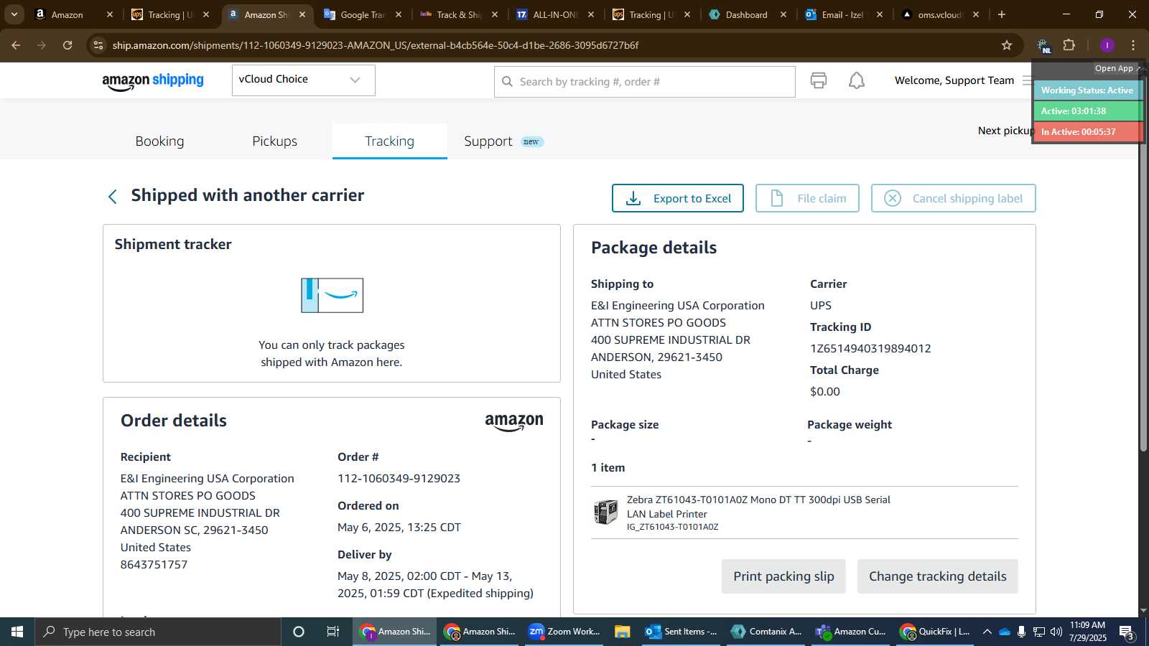Click Export to Excel button
Image resolution: width=1149 pixels, height=646 pixels.
(677, 198)
